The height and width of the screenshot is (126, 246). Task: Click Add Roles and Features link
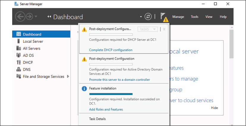click(106, 109)
